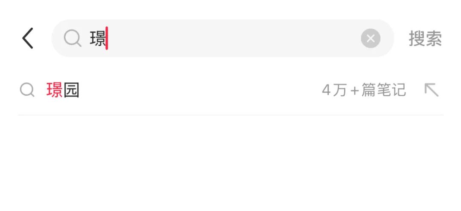Click the magnifier icon beside 璟园 suggestion
461x211 pixels.
pos(27,90)
